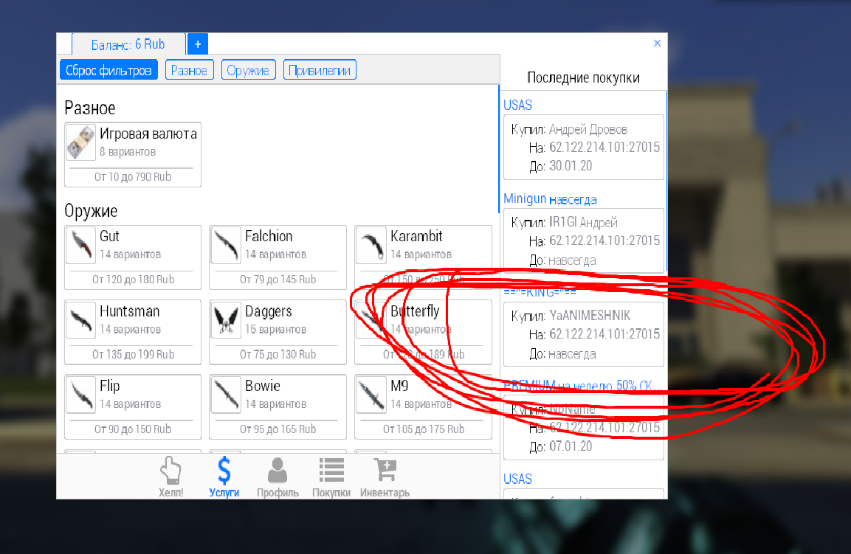The width and height of the screenshot is (851, 554).
Task: Click the Gut knife icon
Action: coord(80,246)
